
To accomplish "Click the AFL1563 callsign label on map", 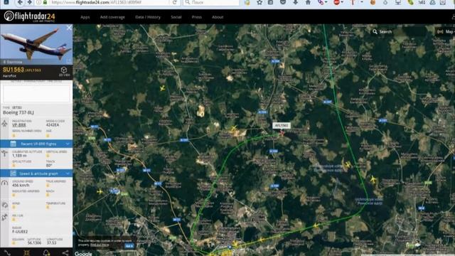I will [x=282, y=125].
